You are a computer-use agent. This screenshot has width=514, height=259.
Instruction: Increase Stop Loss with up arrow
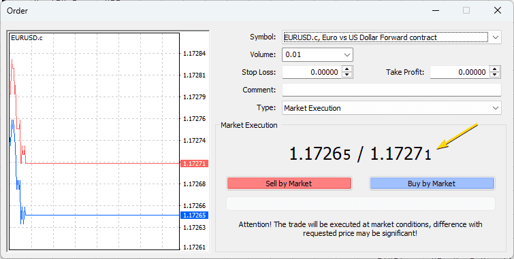(347, 69)
